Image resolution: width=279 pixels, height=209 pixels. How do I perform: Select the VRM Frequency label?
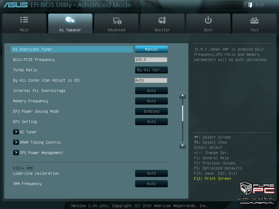(27, 184)
